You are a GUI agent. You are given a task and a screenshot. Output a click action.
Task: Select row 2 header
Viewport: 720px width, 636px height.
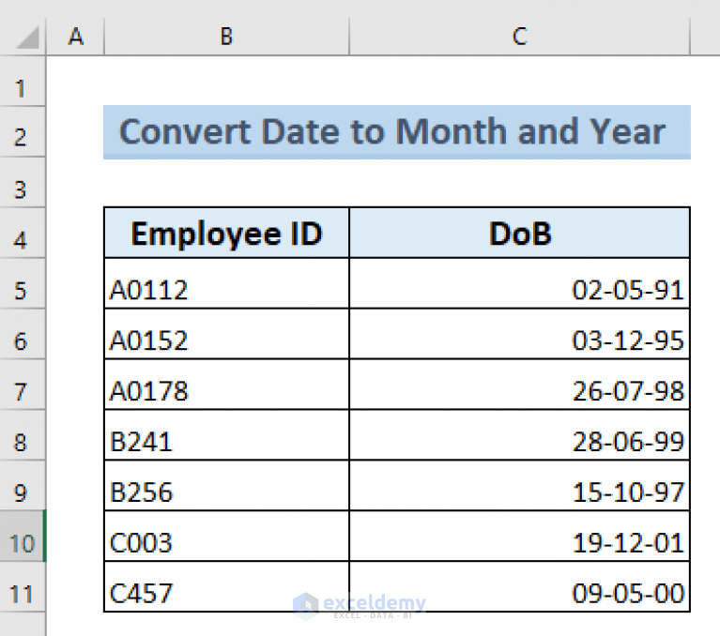point(23,131)
